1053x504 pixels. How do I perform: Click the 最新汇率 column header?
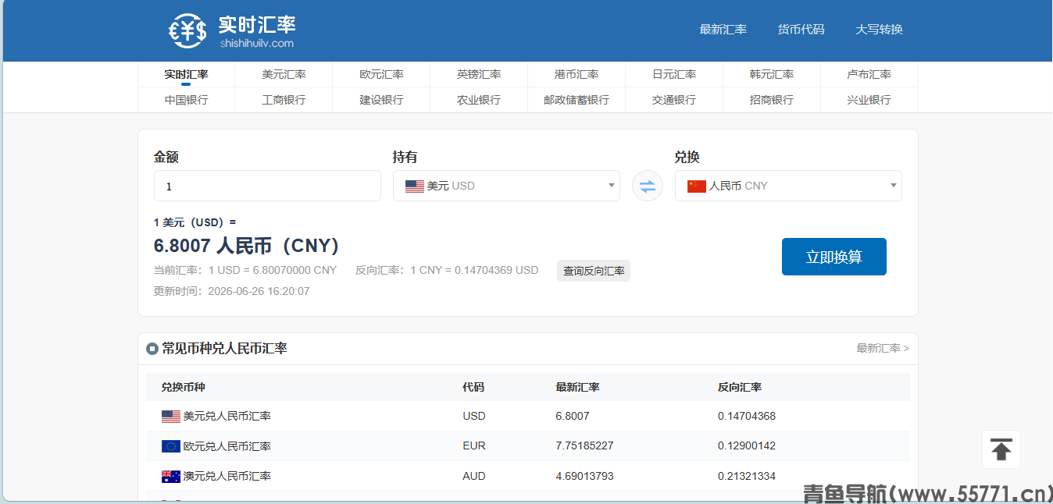click(577, 387)
